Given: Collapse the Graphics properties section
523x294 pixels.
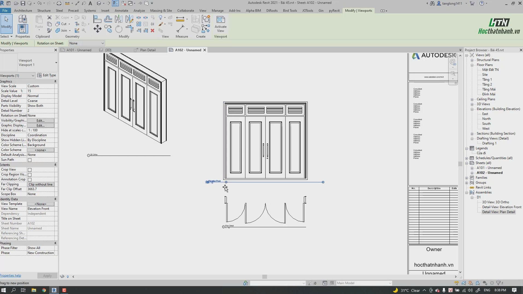Looking at the screenshot, I should pos(55,81).
